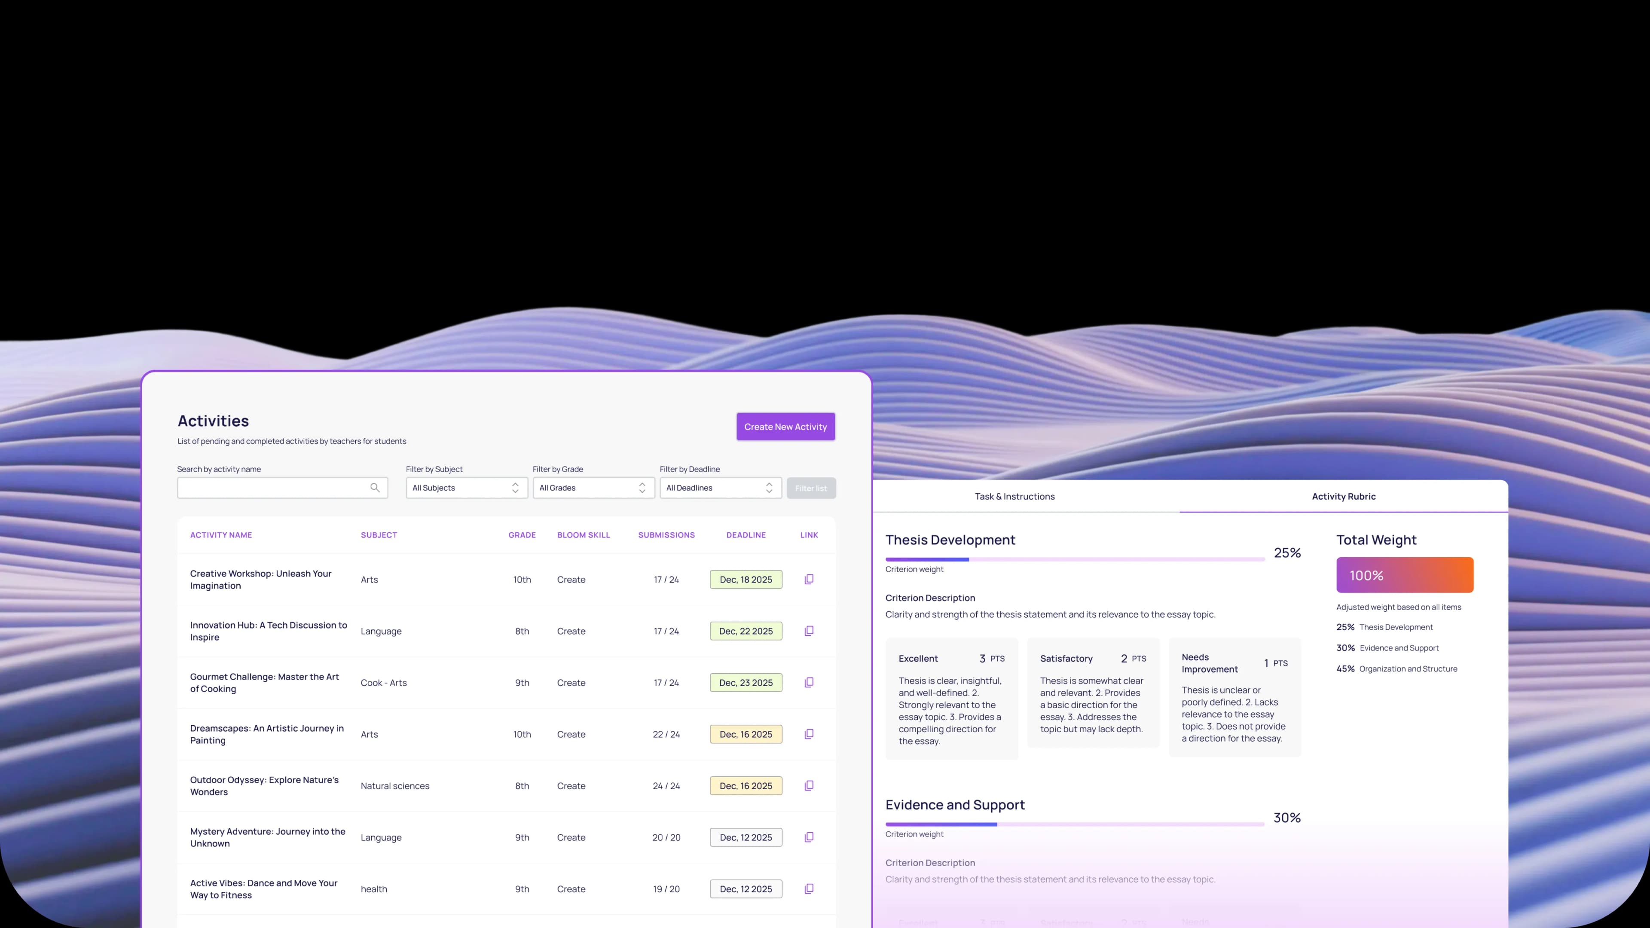Viewport: 1650px width, 928px height.
Task: Open Innovation Hub: A Tech Discussion activity
Action: pos(269,631)
